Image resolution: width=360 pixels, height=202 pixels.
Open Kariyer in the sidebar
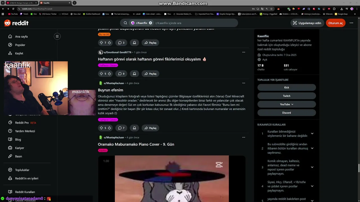20,148
